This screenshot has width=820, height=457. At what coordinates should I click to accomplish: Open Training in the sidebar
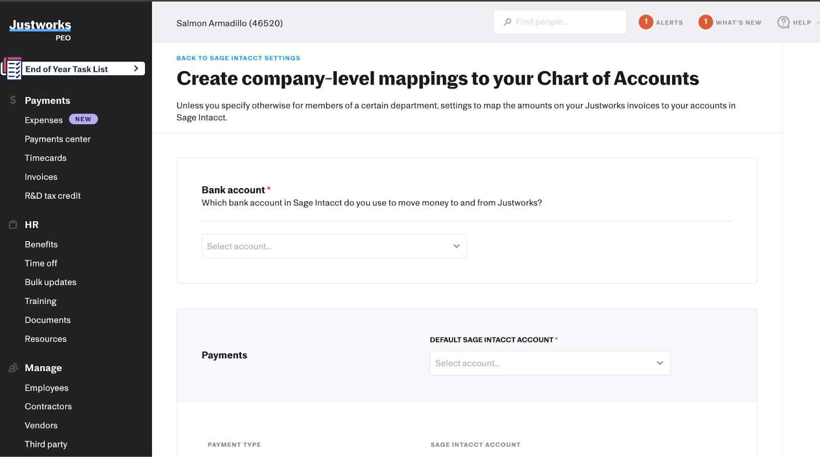pyautogui.click(x=40, y=301)
